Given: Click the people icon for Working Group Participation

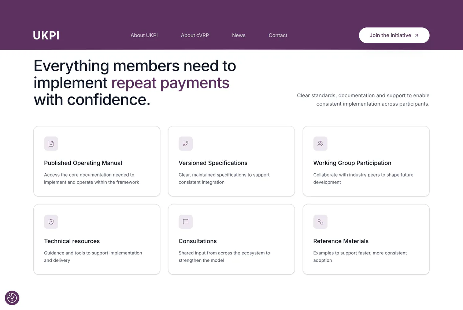Looking at the screenshot, I should (x=321, y=144).
